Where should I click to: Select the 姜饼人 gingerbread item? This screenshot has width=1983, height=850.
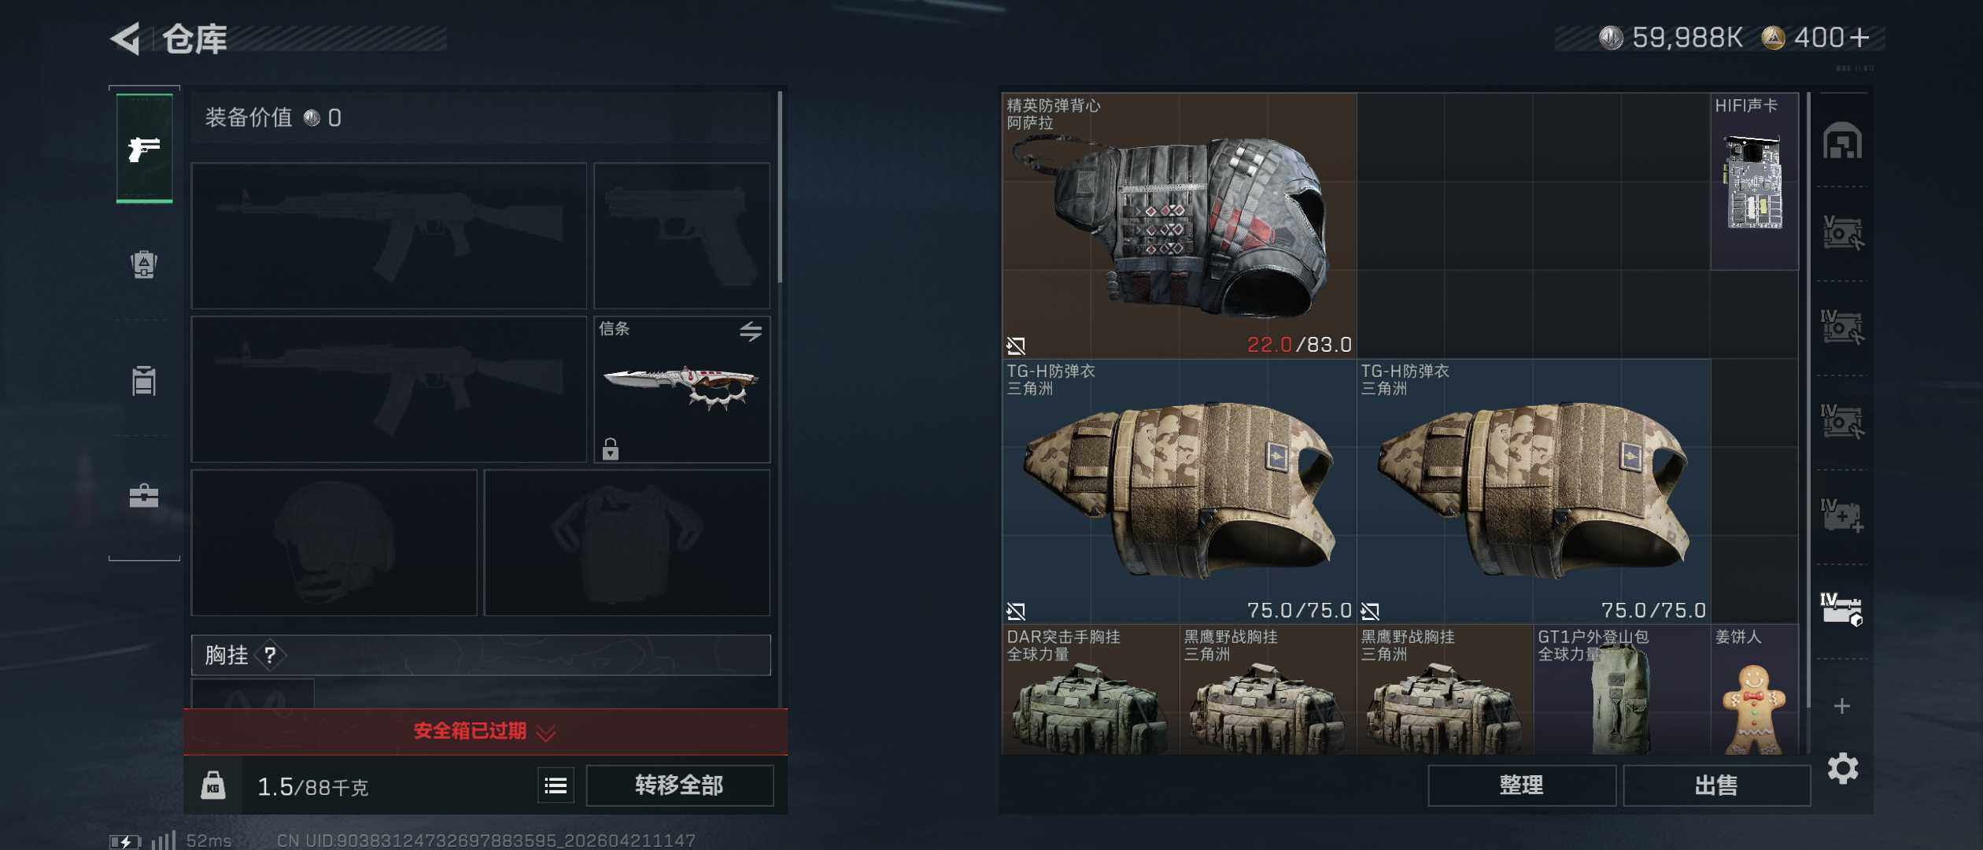pyautogui.click(x=1754, y=690)
